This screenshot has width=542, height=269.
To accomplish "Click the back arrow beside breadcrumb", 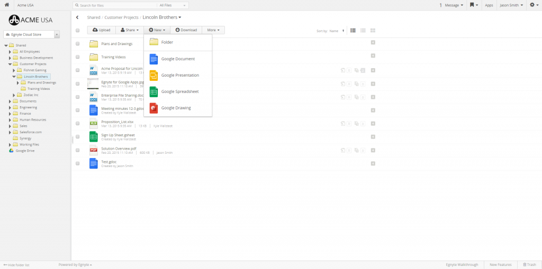I will click(x=77, y=17).
